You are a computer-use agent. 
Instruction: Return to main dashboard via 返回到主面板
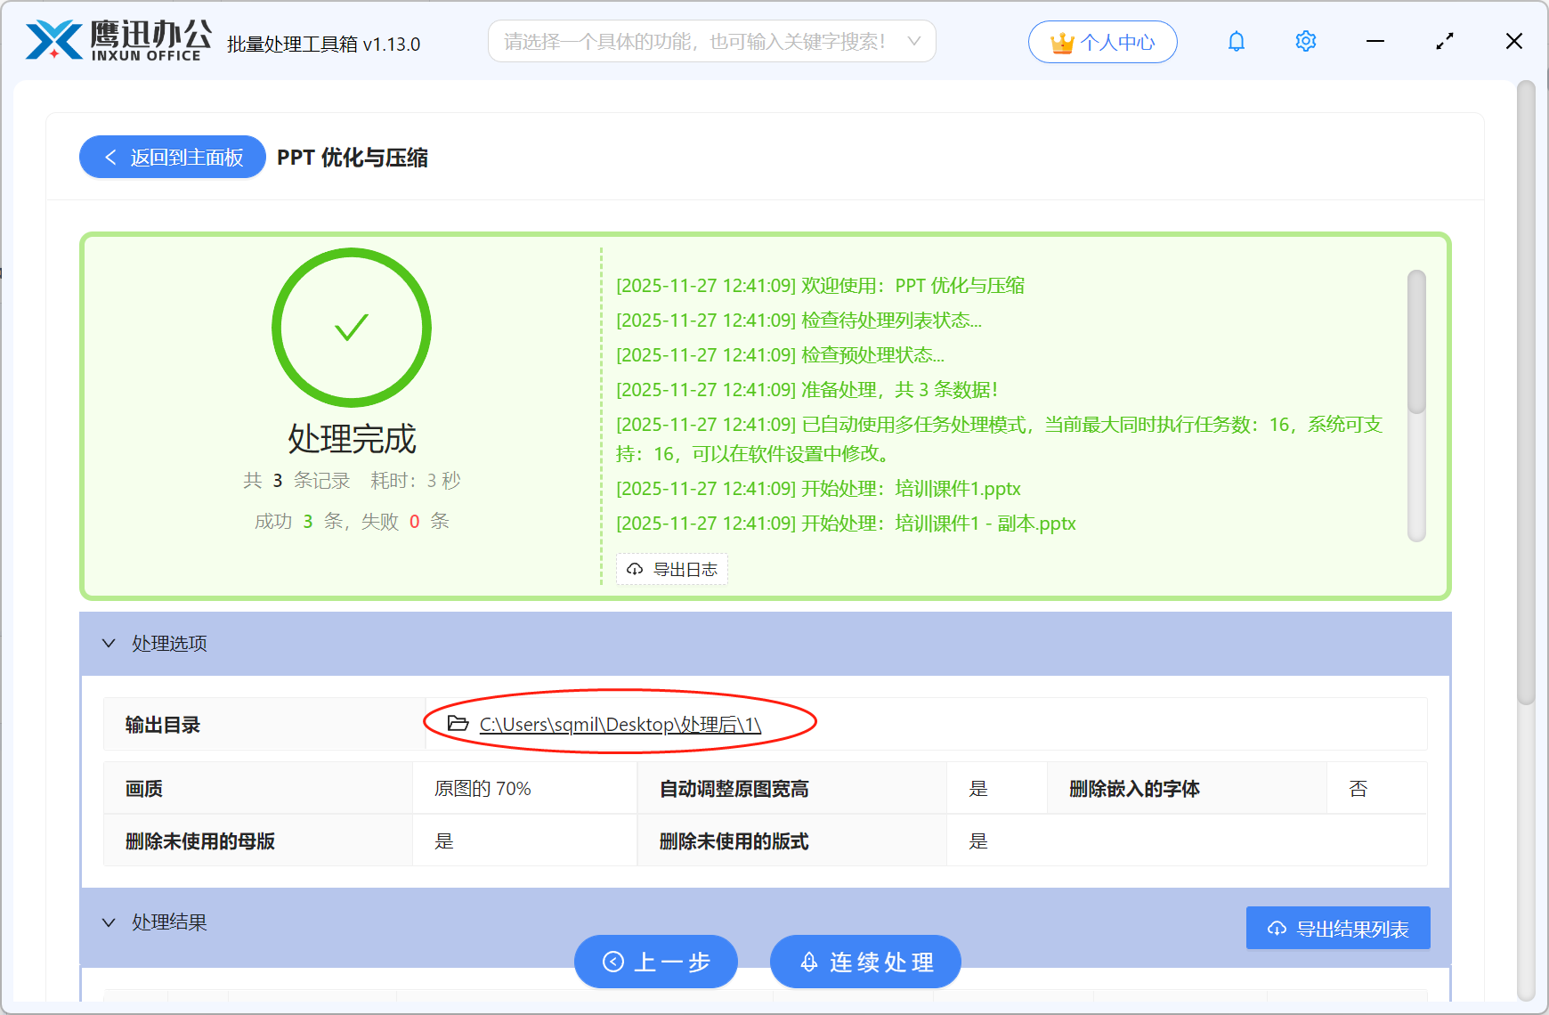point(172,157)
